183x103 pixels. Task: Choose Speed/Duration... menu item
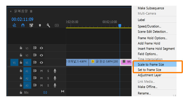pos(149,26)
